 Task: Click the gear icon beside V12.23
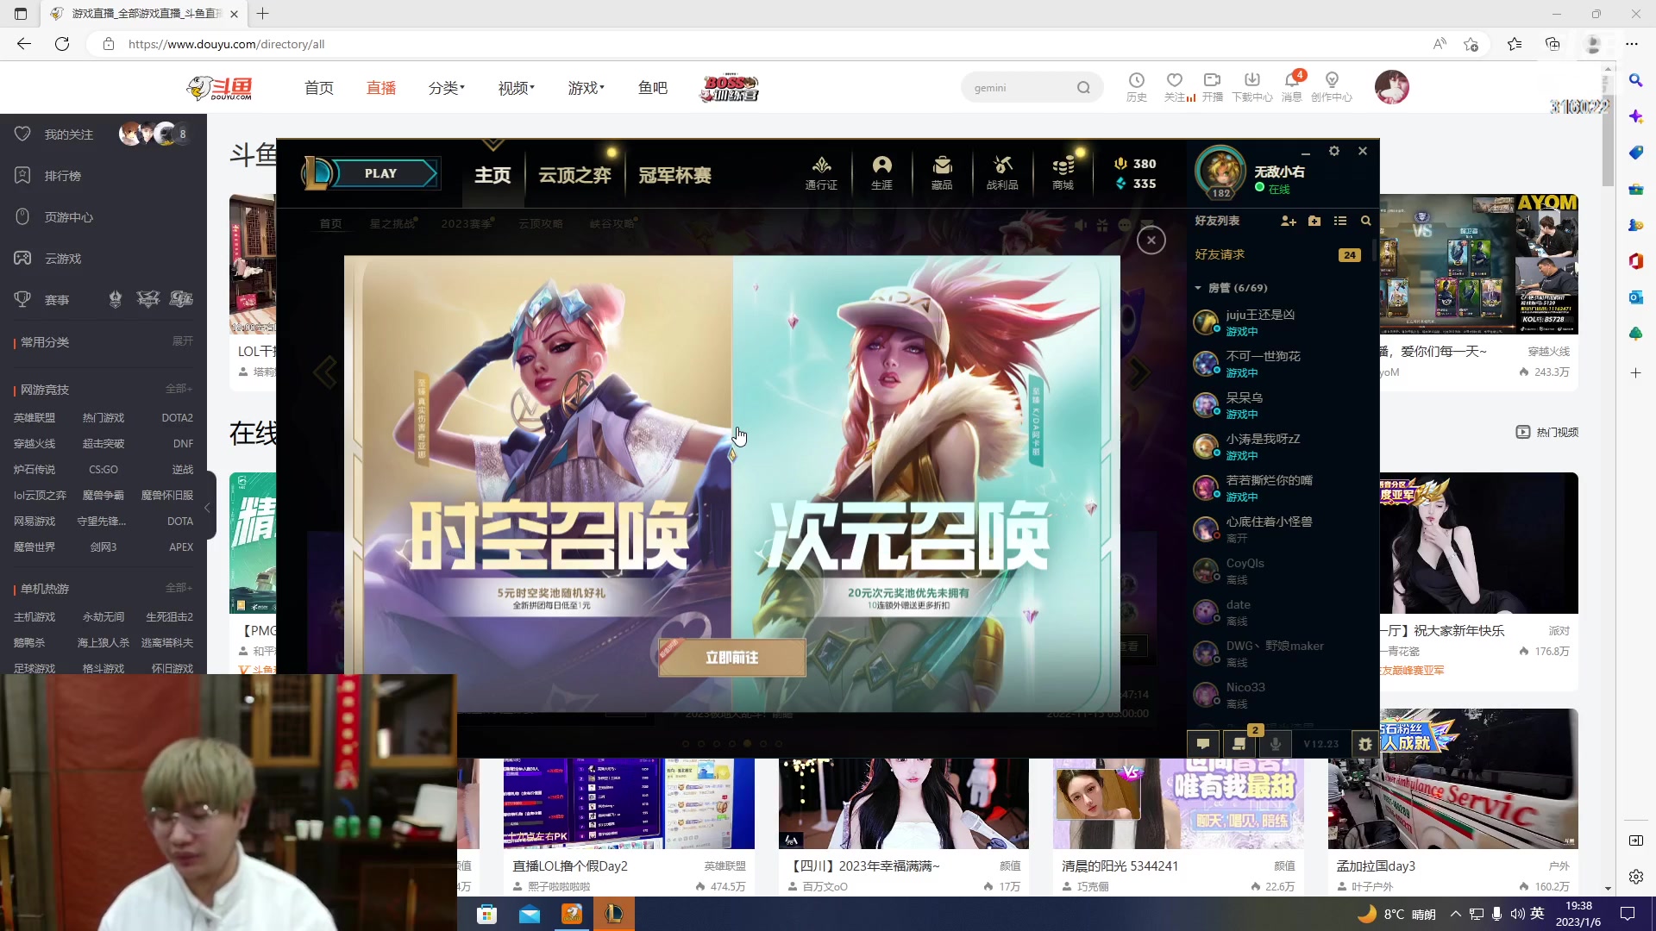[1364, 743]
